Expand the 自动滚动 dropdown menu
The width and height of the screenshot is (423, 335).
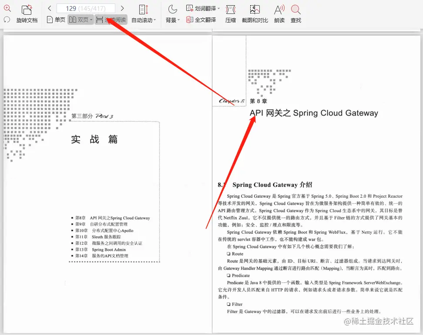155,20
